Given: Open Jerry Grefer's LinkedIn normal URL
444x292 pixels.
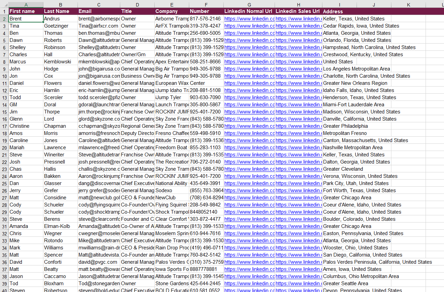Looking at the screenshot, I should point(249,190).
